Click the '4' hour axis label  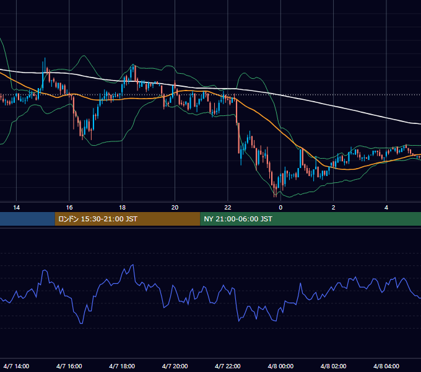(386, 208)
